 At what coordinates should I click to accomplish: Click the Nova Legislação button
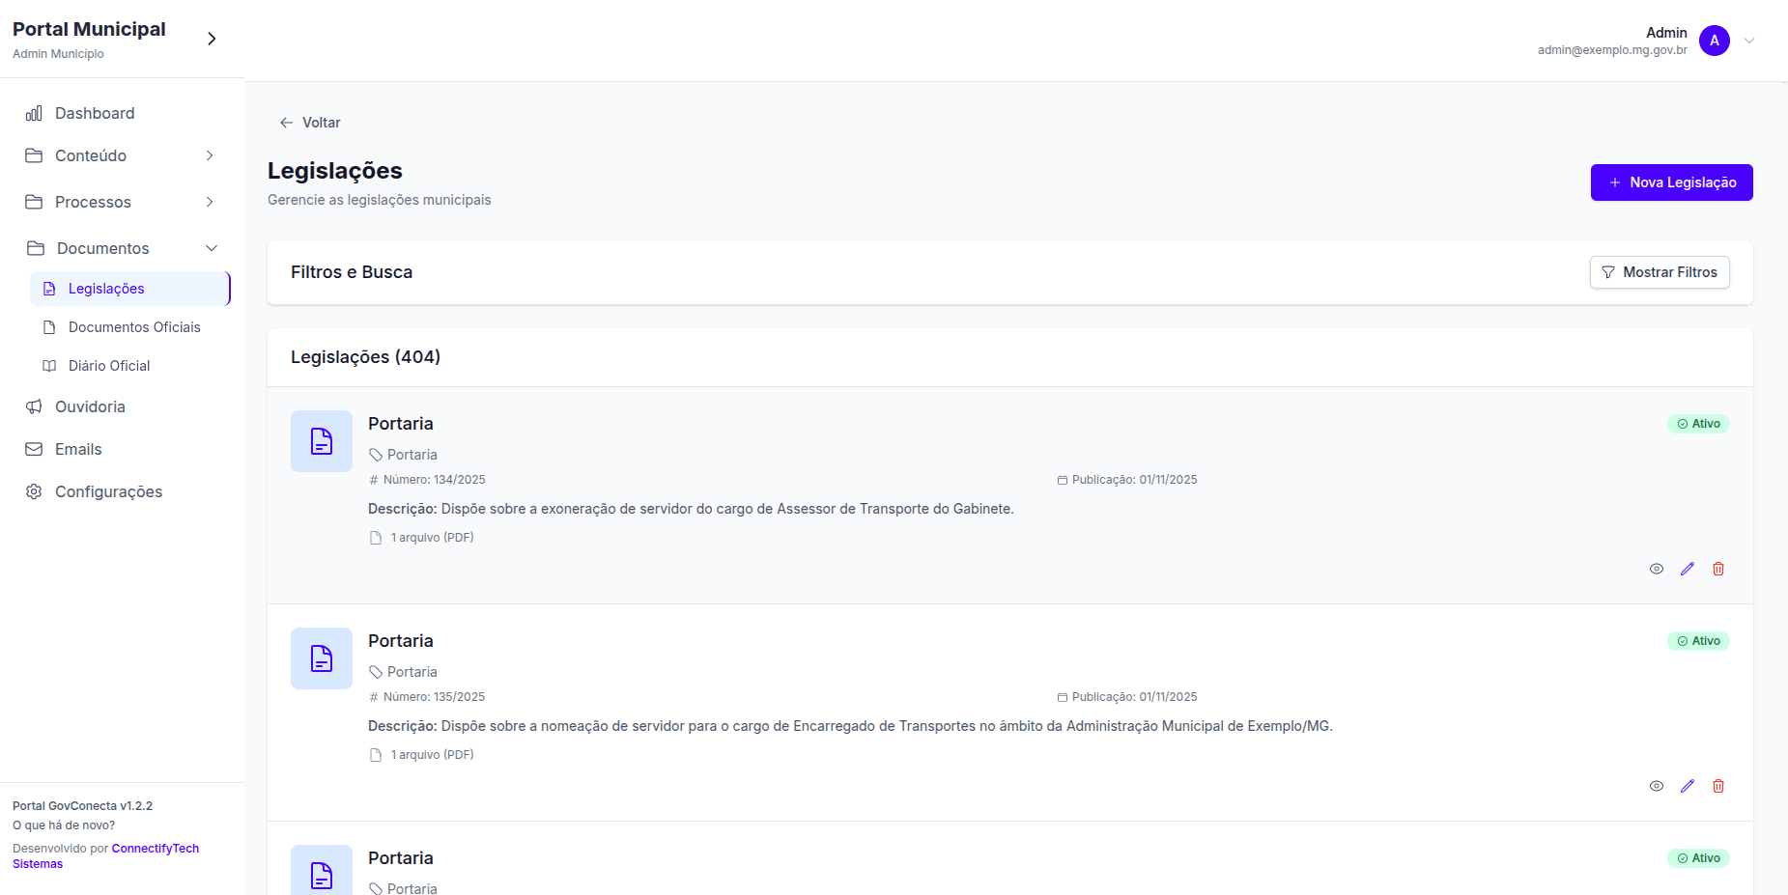[1671, 182]
